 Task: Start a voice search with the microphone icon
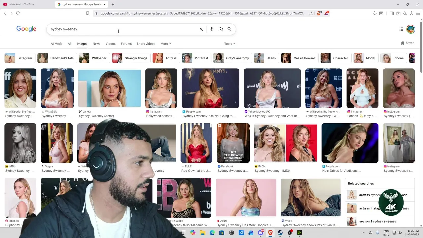coord(212,29)
